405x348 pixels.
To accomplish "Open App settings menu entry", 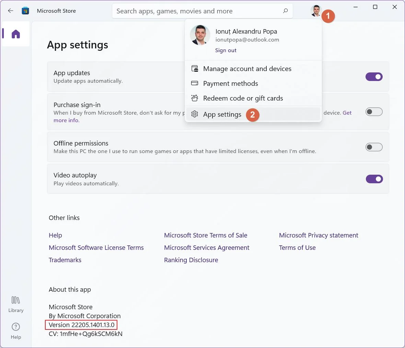I will coord(253,114).
